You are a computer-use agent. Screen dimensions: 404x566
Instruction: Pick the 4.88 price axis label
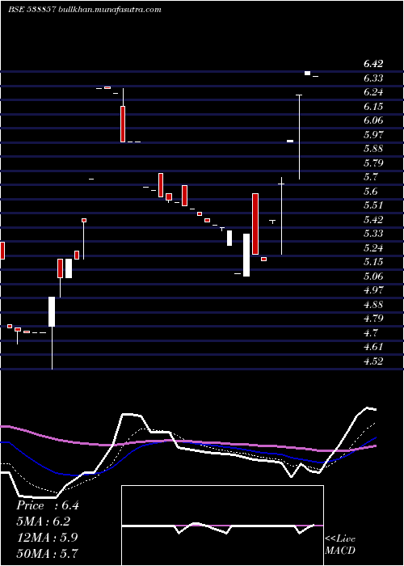(x=373, y=304)
